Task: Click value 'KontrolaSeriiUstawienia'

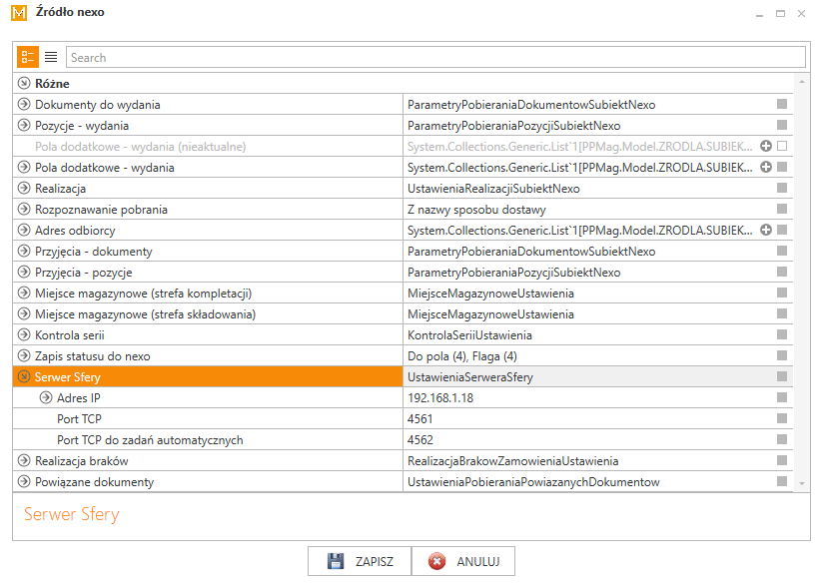Action: click(x=470, y=335)
